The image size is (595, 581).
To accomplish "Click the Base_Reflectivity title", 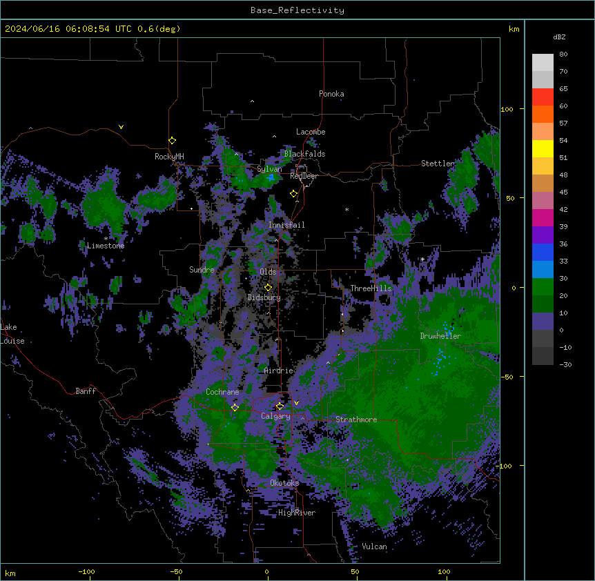I will pos(297,10).
